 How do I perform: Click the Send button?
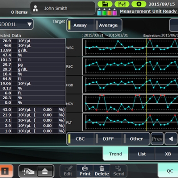pyautogui.click(x=119, y=171)
